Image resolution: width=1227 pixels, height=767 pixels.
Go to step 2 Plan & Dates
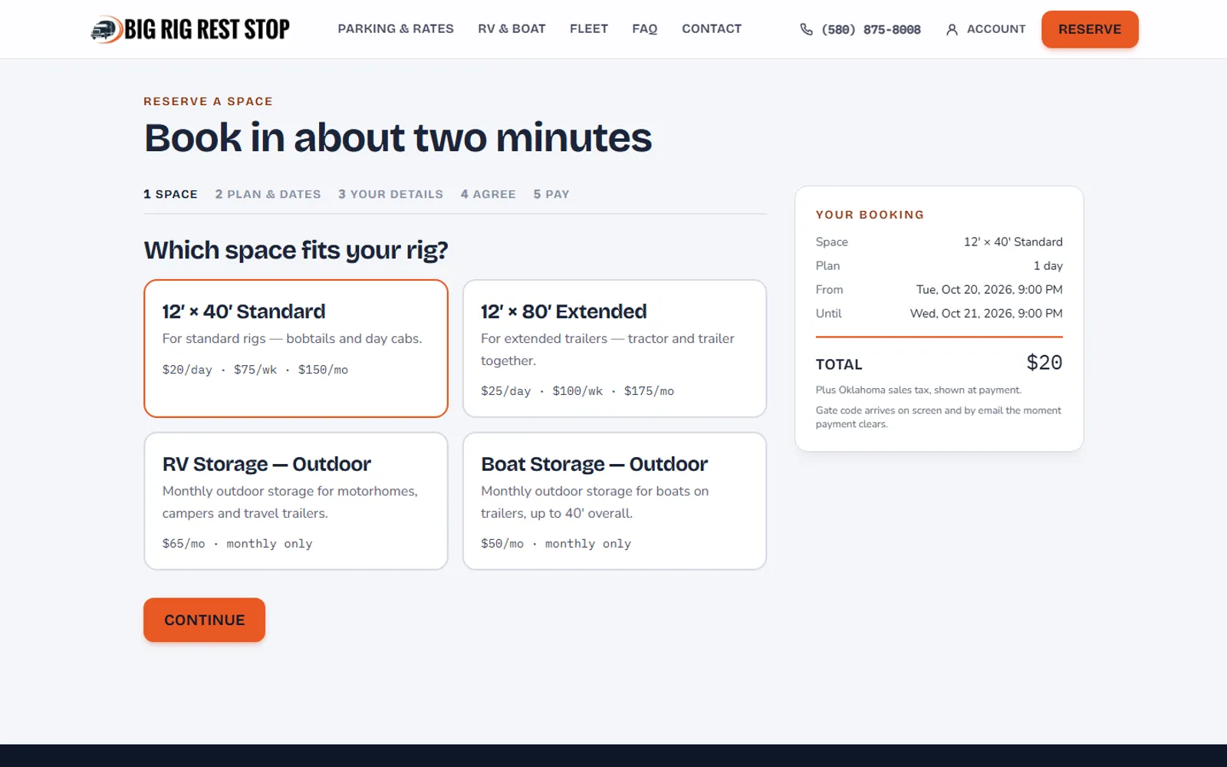click(x=268, y=194)
